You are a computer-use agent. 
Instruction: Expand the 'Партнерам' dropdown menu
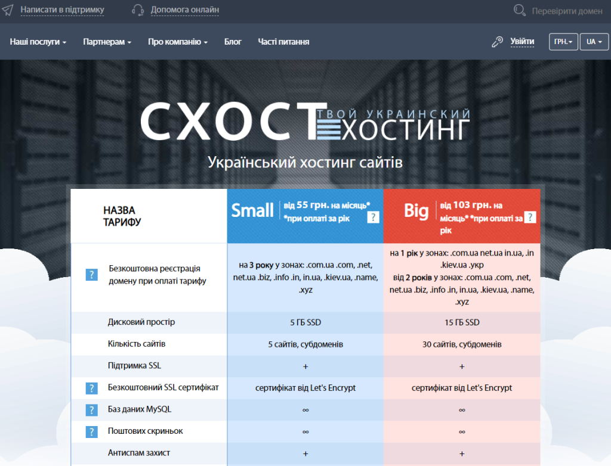pos(107,42)
